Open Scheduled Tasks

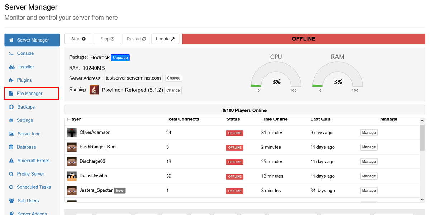click(32, 187)
